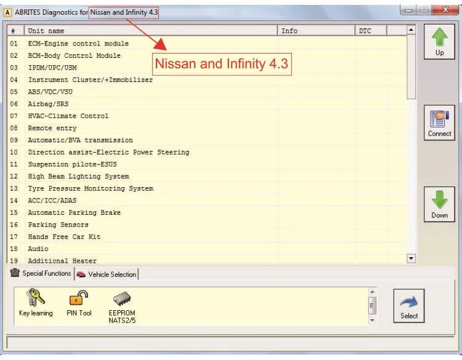Select Automatic Parking Brake row
Screen dimensions: 462x360
(x=207, y=212)
